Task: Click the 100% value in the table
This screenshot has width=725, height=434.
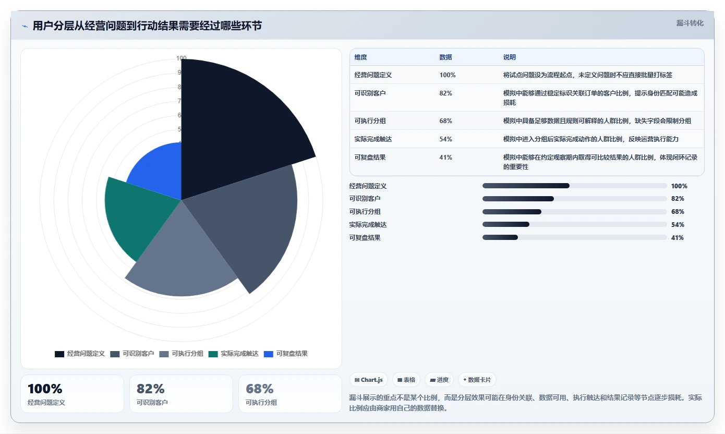Action: coord(448,75)
